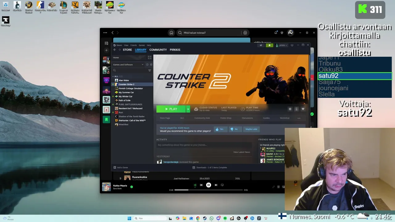This screenshot has width=395, height=222.
Task: Click Steam Big Picture mode icon
Action: coord(292,45)
